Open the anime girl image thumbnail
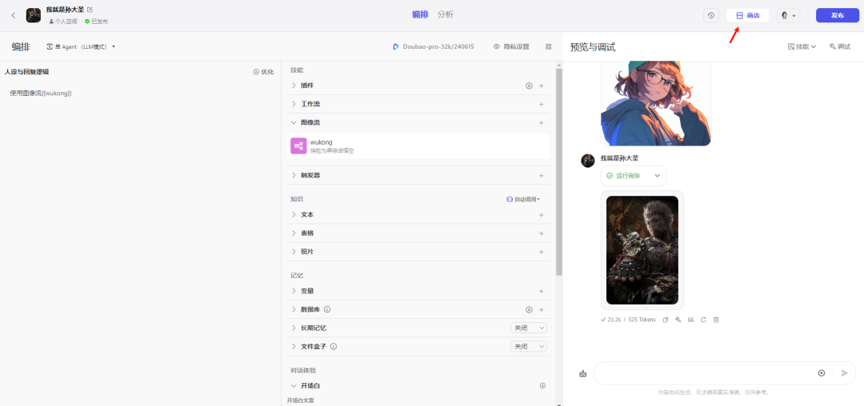 (656, 103)
